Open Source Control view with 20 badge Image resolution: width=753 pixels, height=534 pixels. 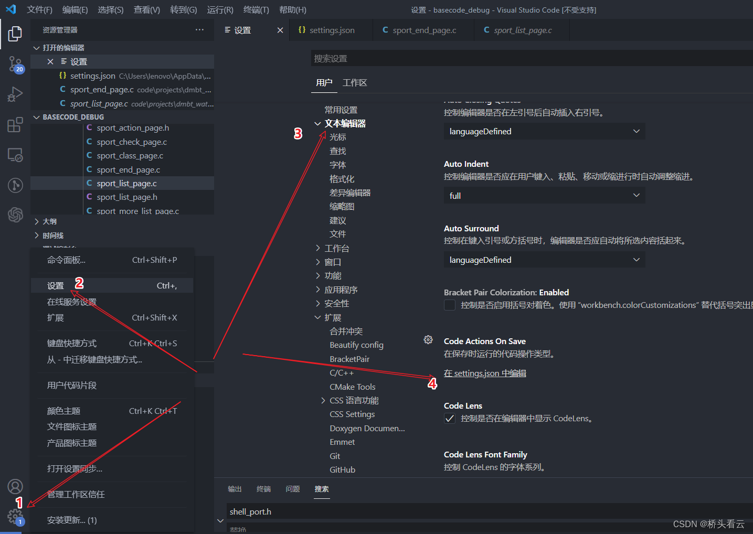pyautogui.click(x=15, y=65)
